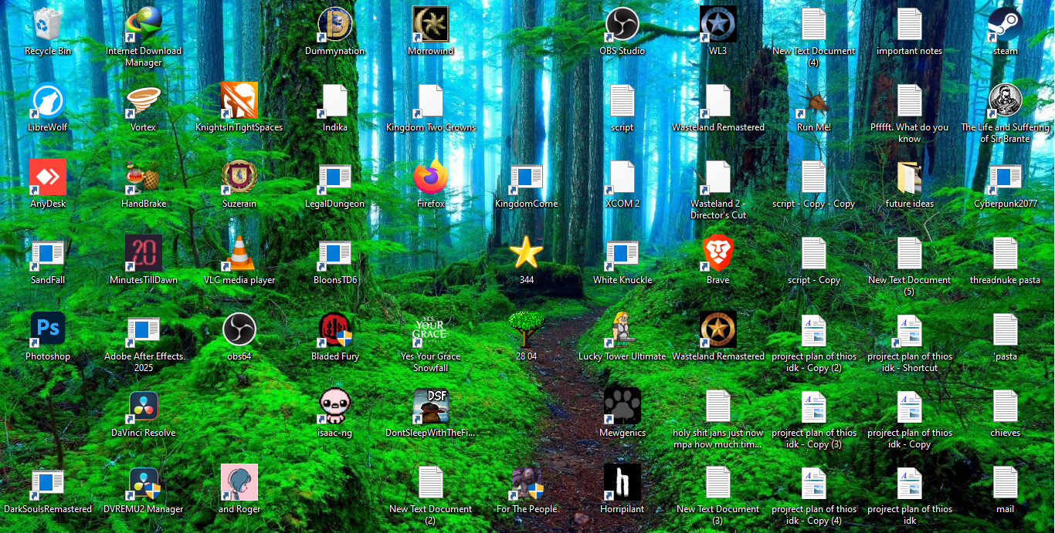
Task: Select the Suzerain game icon
Action: click(239, 177)
